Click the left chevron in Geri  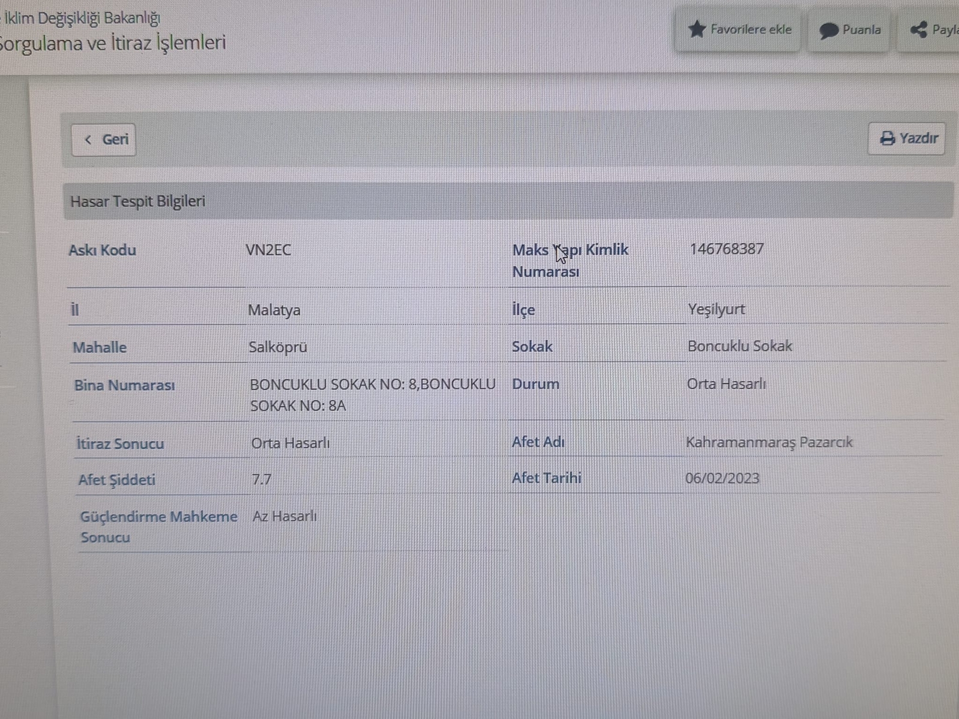coord(88,140)
